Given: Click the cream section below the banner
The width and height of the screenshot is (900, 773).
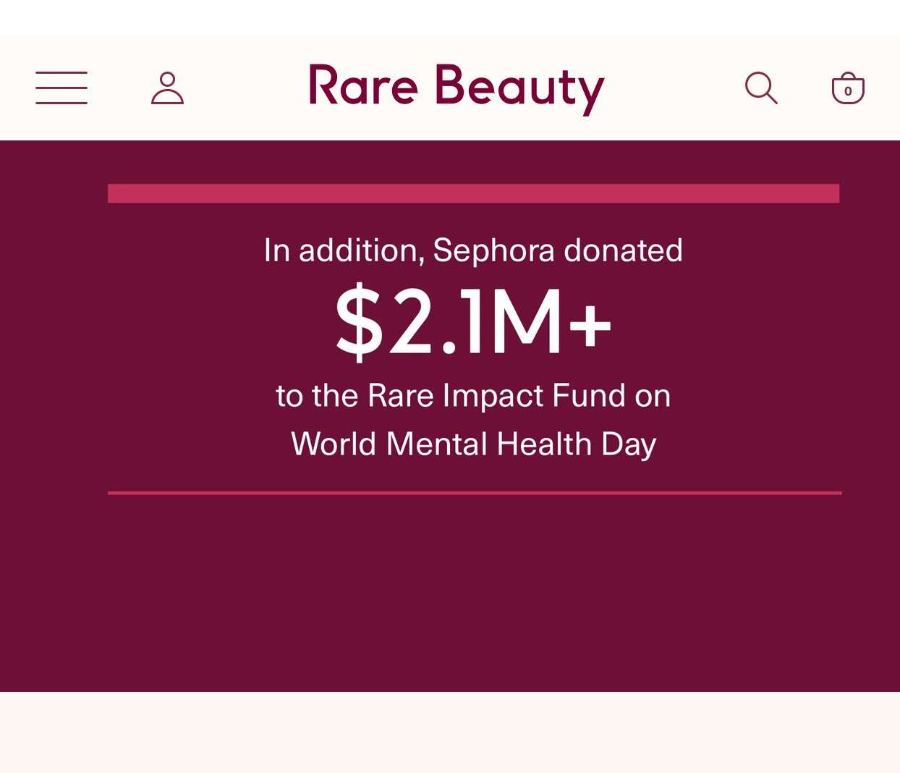Looking at the screenshot, I should [x=450, y=732].
